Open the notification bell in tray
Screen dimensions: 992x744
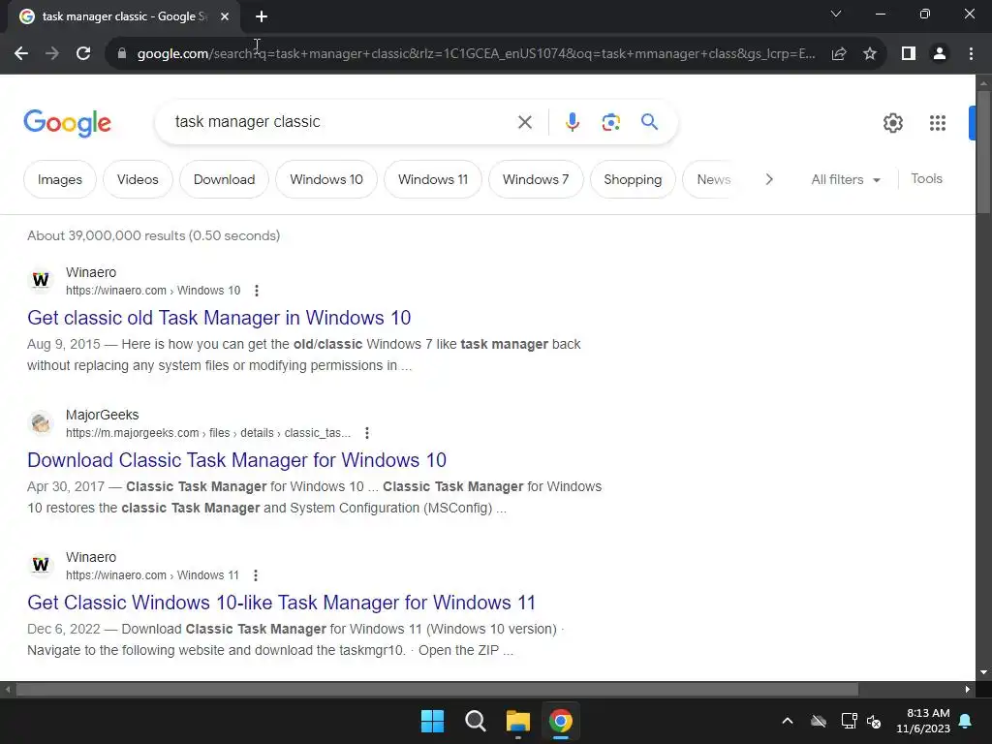tap(966, 721)
